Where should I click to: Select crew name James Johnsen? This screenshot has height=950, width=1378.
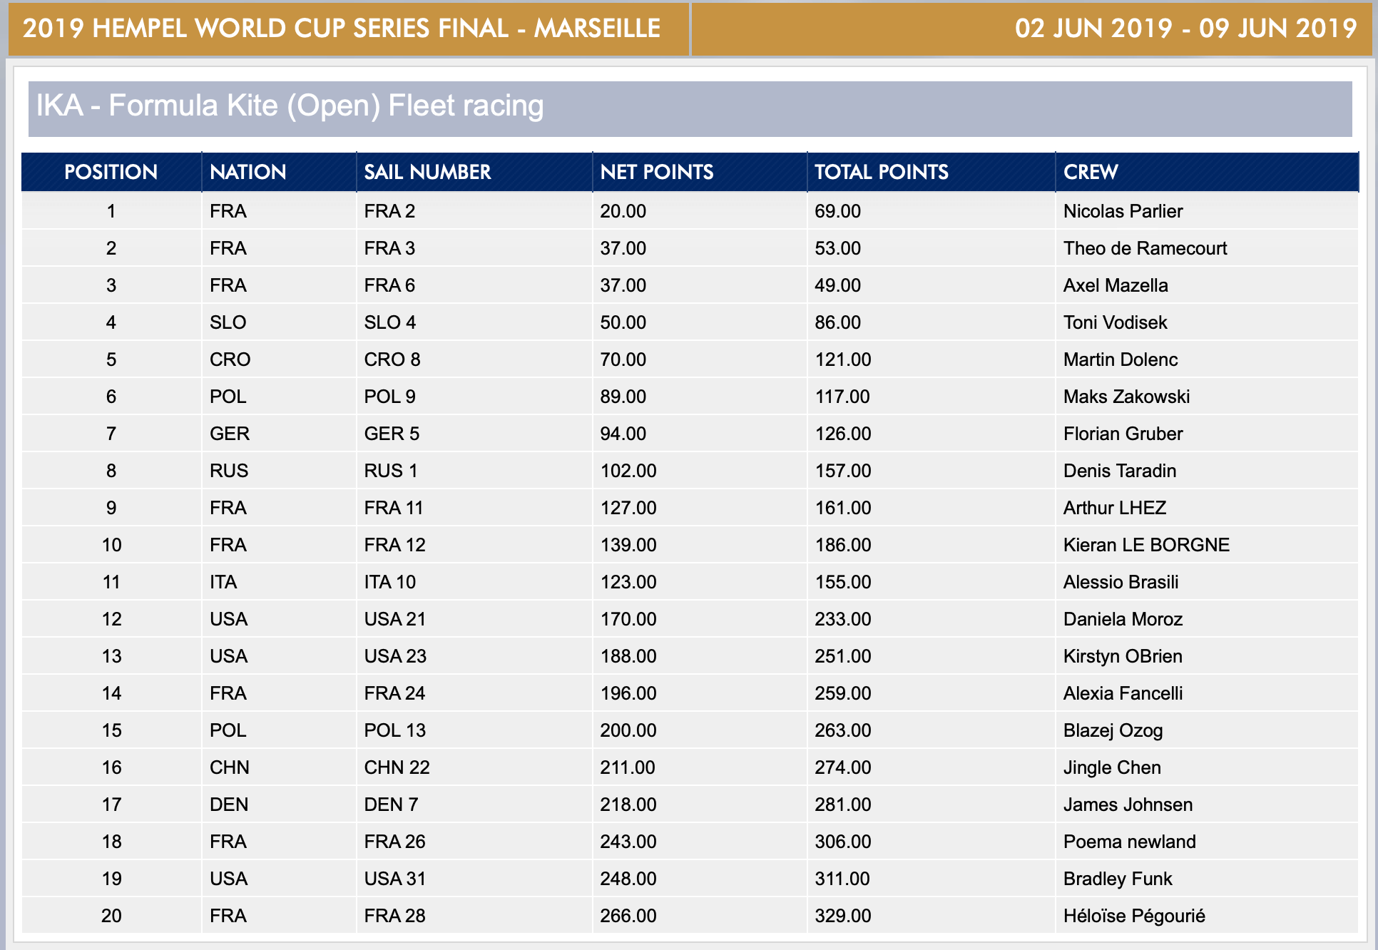coord(1128,805)
